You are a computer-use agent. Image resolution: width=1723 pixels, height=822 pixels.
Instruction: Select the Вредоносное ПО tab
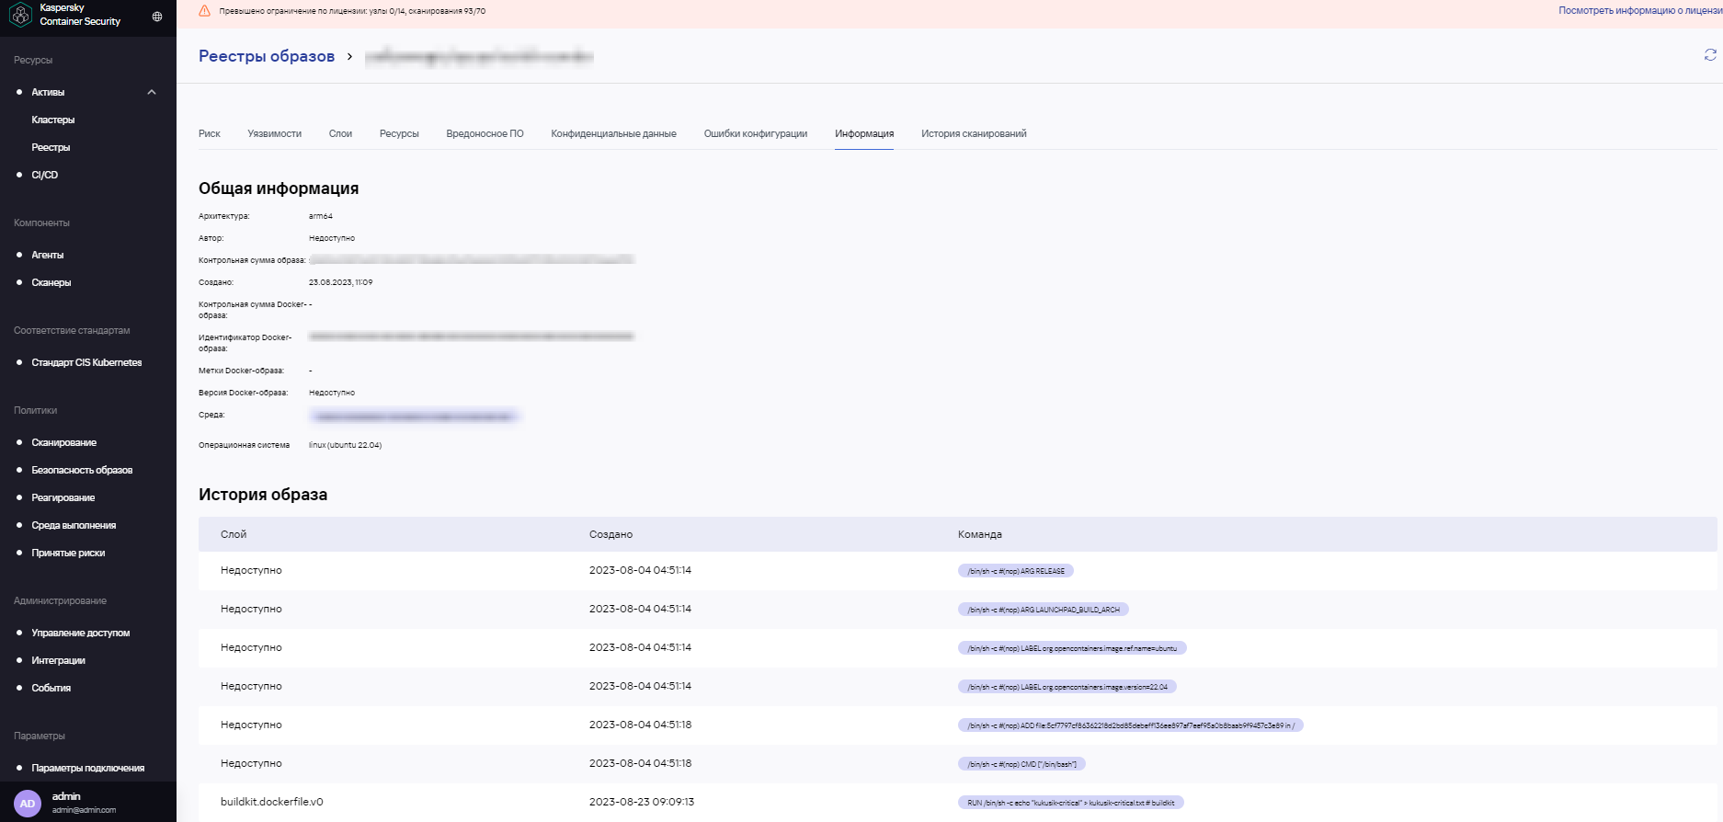[485, 133]
